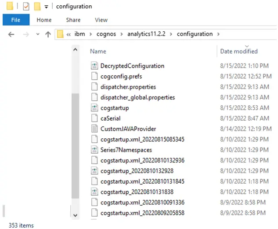The width and height of the screenshot is (278, 229).
Task: Click the CustomJAVAProvider text file icon
Action: pyautogui.click(x=94, y=129)
